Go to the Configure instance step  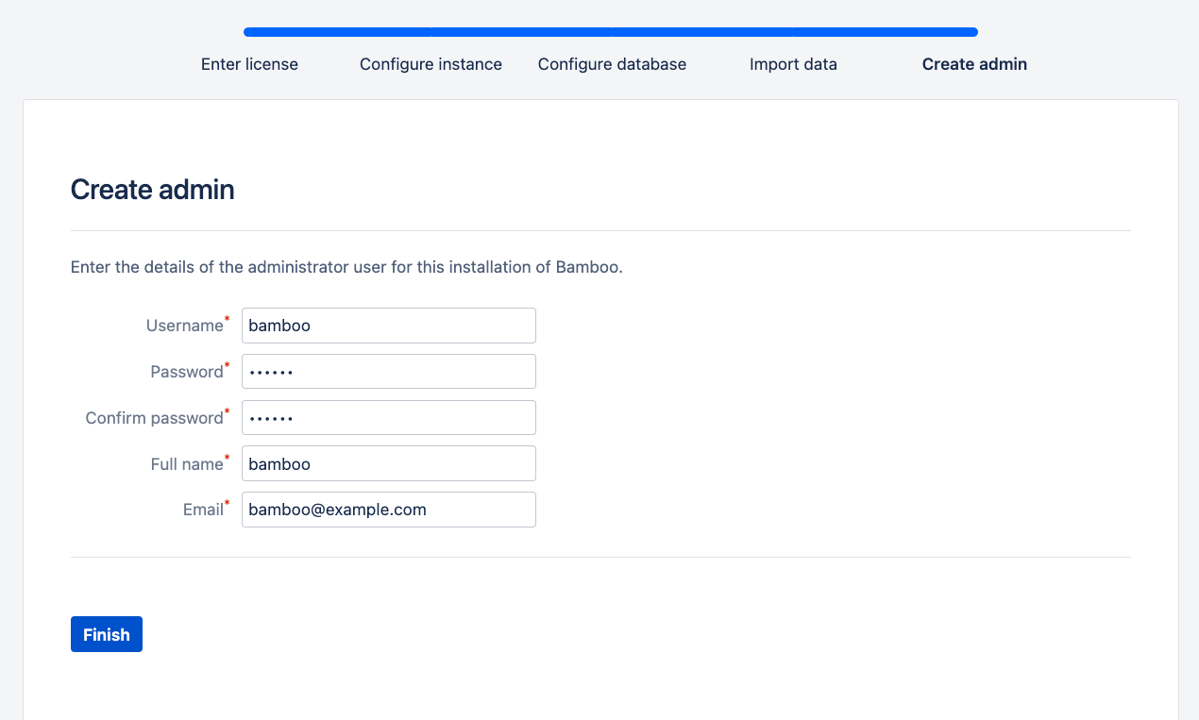click(431, 64)
